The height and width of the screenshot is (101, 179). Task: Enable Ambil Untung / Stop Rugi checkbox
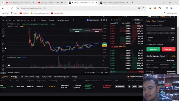click(x=147, y=45)
